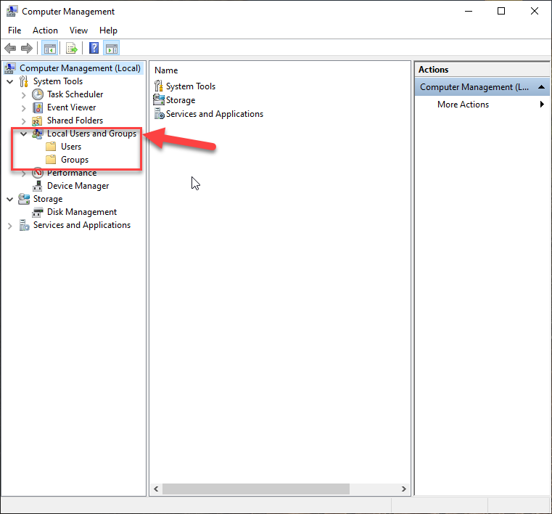552x514 pixels.
Task: Open the Users folder
Action: tap(70, 147)
